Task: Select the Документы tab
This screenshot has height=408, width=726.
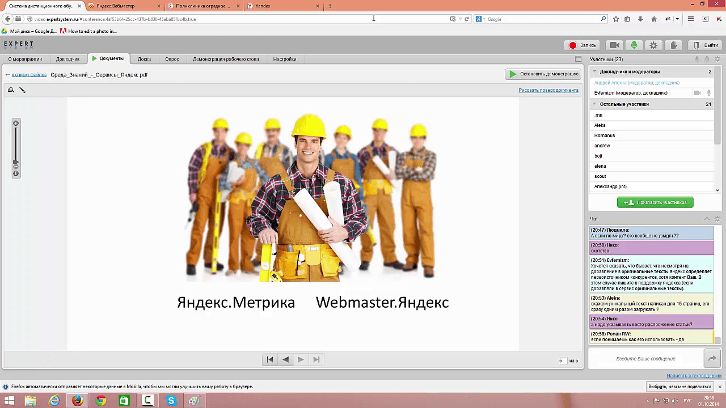Action: (x=108, y=58)
